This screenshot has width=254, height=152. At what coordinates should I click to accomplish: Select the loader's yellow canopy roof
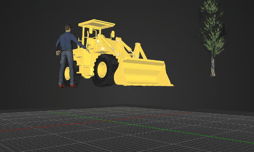coord(97,24)
